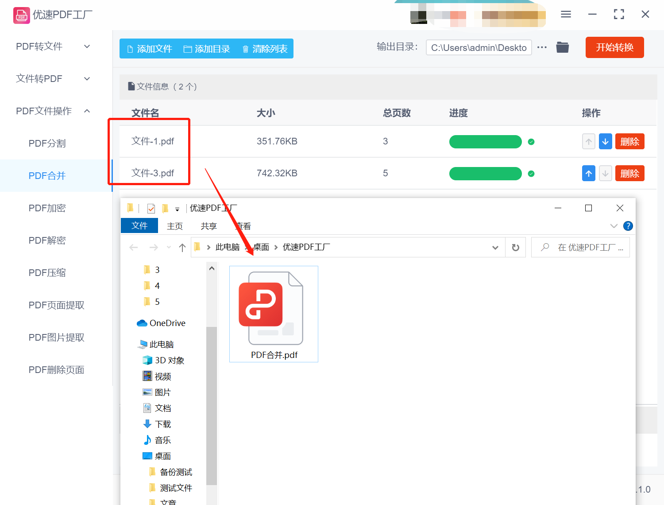The height and width of the screenshot is (505, 664).
Task: Open OneDrive in the navigation pane
Action: [x=161, y=323]
